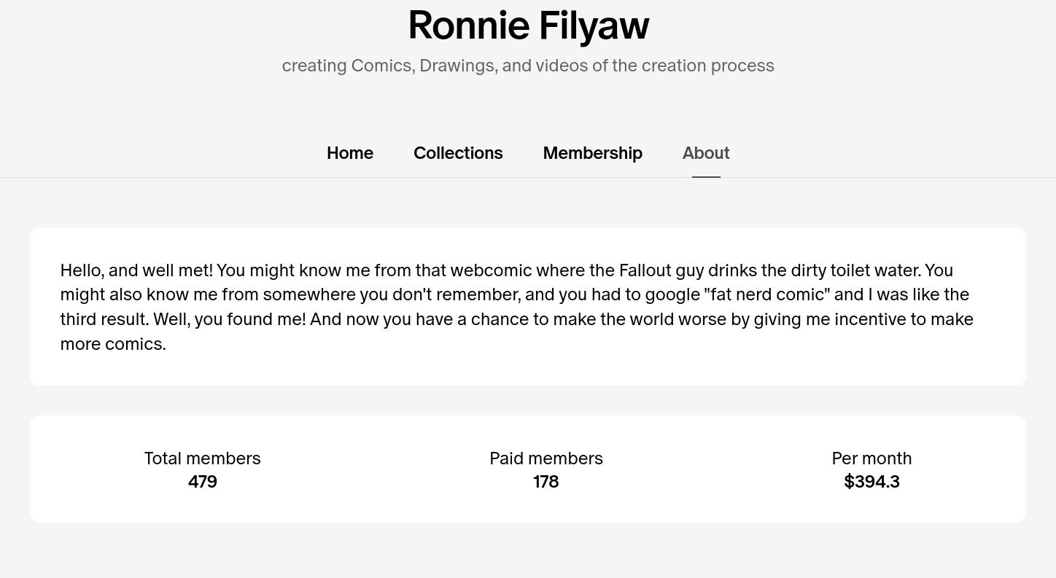Open the Home tab
The width and height of the screenshot is (1056, 578).
coord(350,153)
